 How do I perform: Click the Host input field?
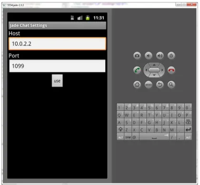point(57,44)
